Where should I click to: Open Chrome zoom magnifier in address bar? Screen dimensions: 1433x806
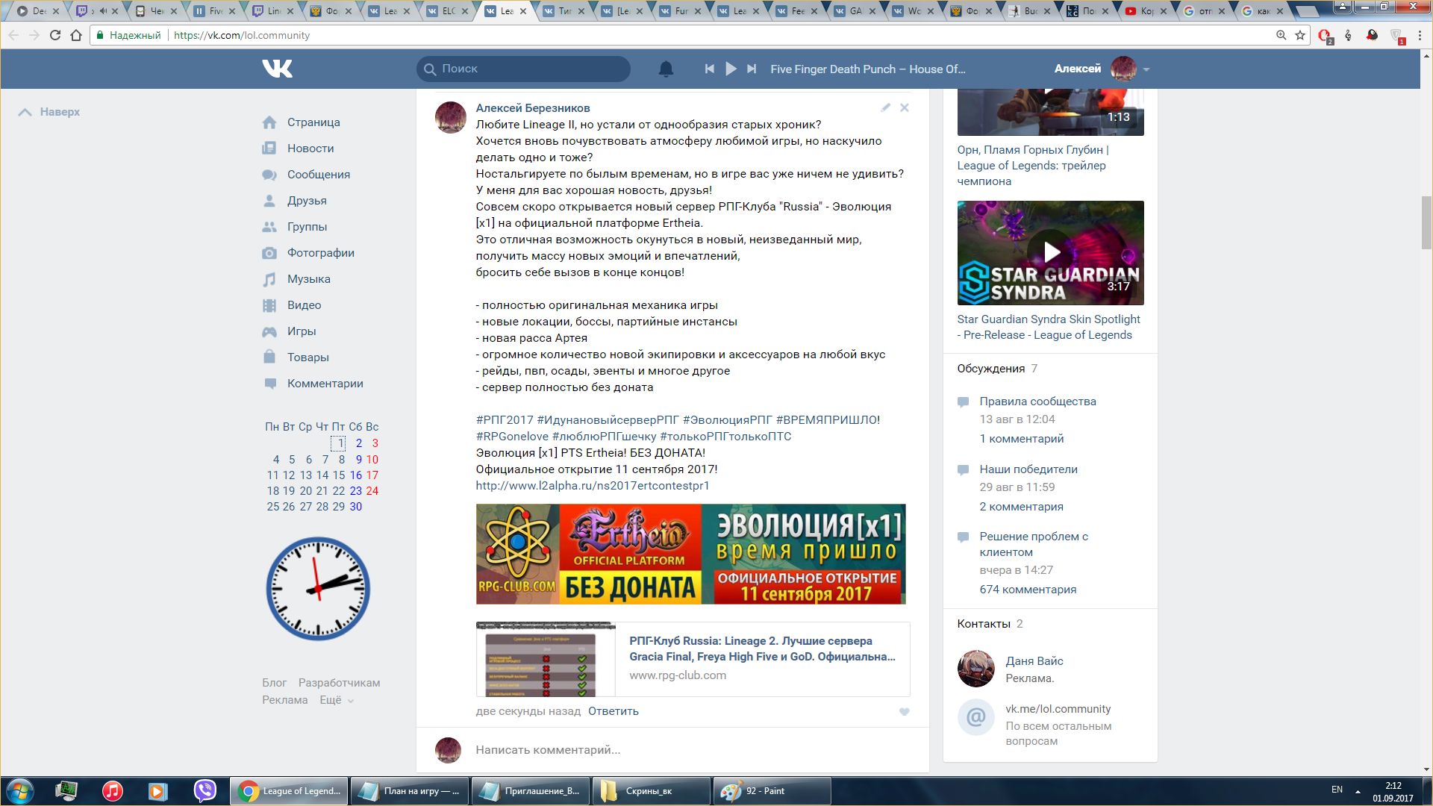(1281, 35)
